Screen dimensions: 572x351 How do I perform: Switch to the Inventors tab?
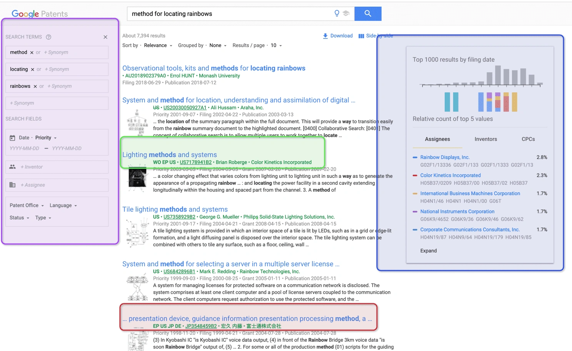tap(486, 139)
